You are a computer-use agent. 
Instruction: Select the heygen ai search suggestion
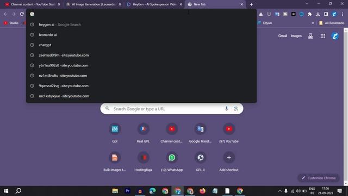[141, 24]
